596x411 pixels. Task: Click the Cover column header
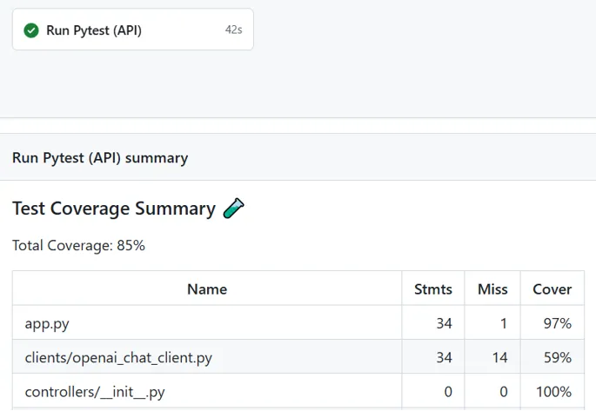point(552,289)
